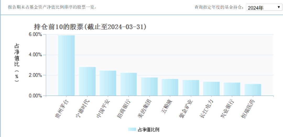Select the 招商银行 bar
The width and height of the screenshot is (283, 137).
point(128,84)
